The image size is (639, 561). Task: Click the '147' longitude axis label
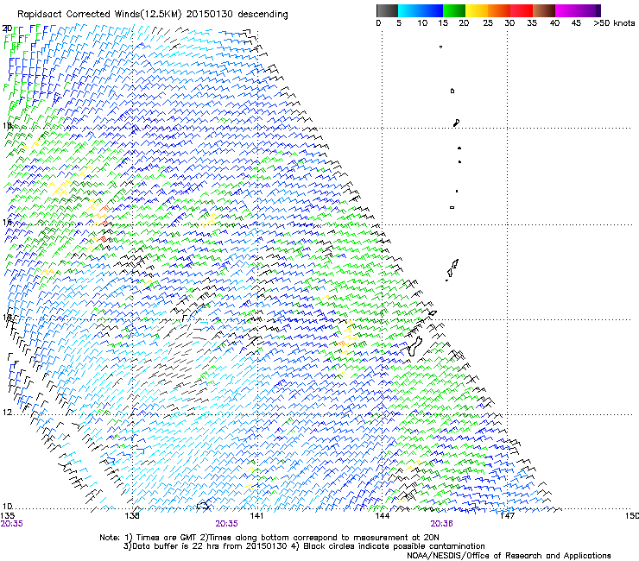[x=507, y=516]
